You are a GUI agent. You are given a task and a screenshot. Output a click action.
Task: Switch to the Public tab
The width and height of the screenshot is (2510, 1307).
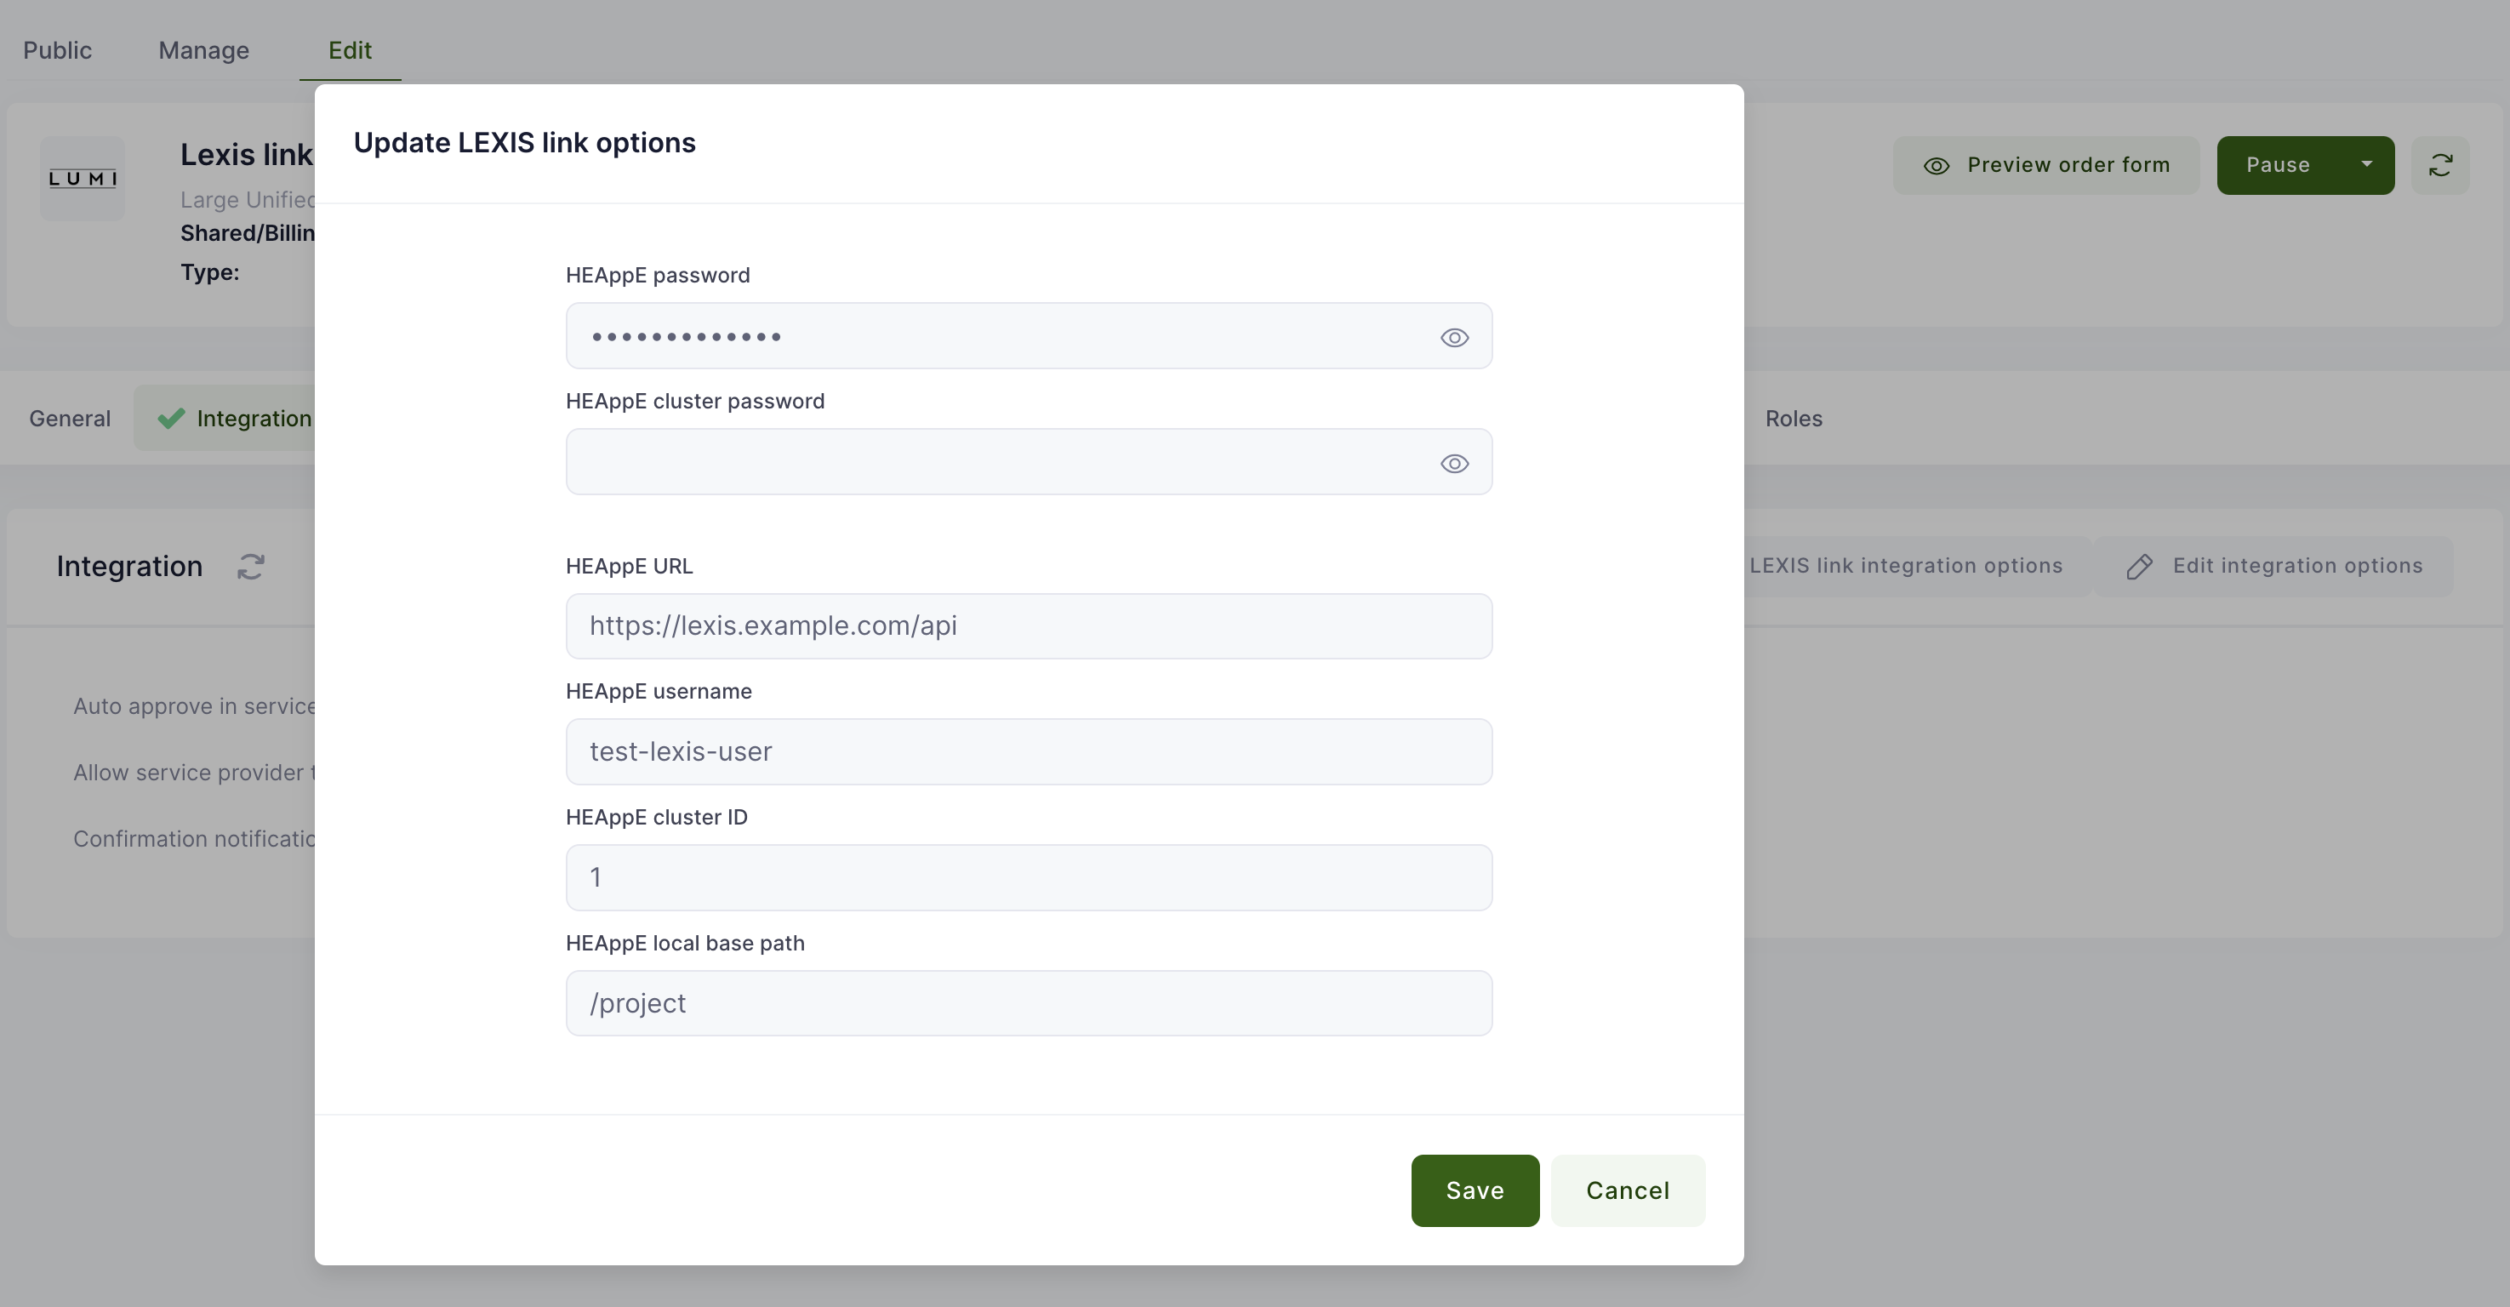pyautogui.click(x=58, y=49)
